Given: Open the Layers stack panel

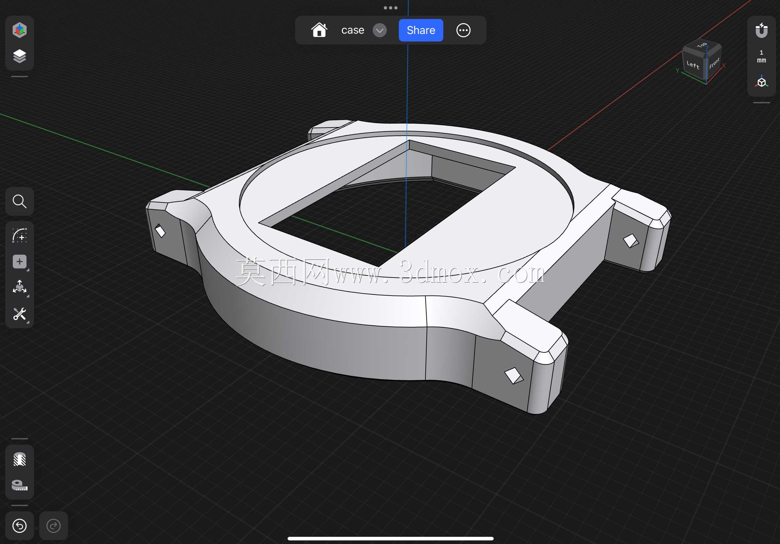Looking at the screenshot, I should pyautogui.click(x=19, y=56).
